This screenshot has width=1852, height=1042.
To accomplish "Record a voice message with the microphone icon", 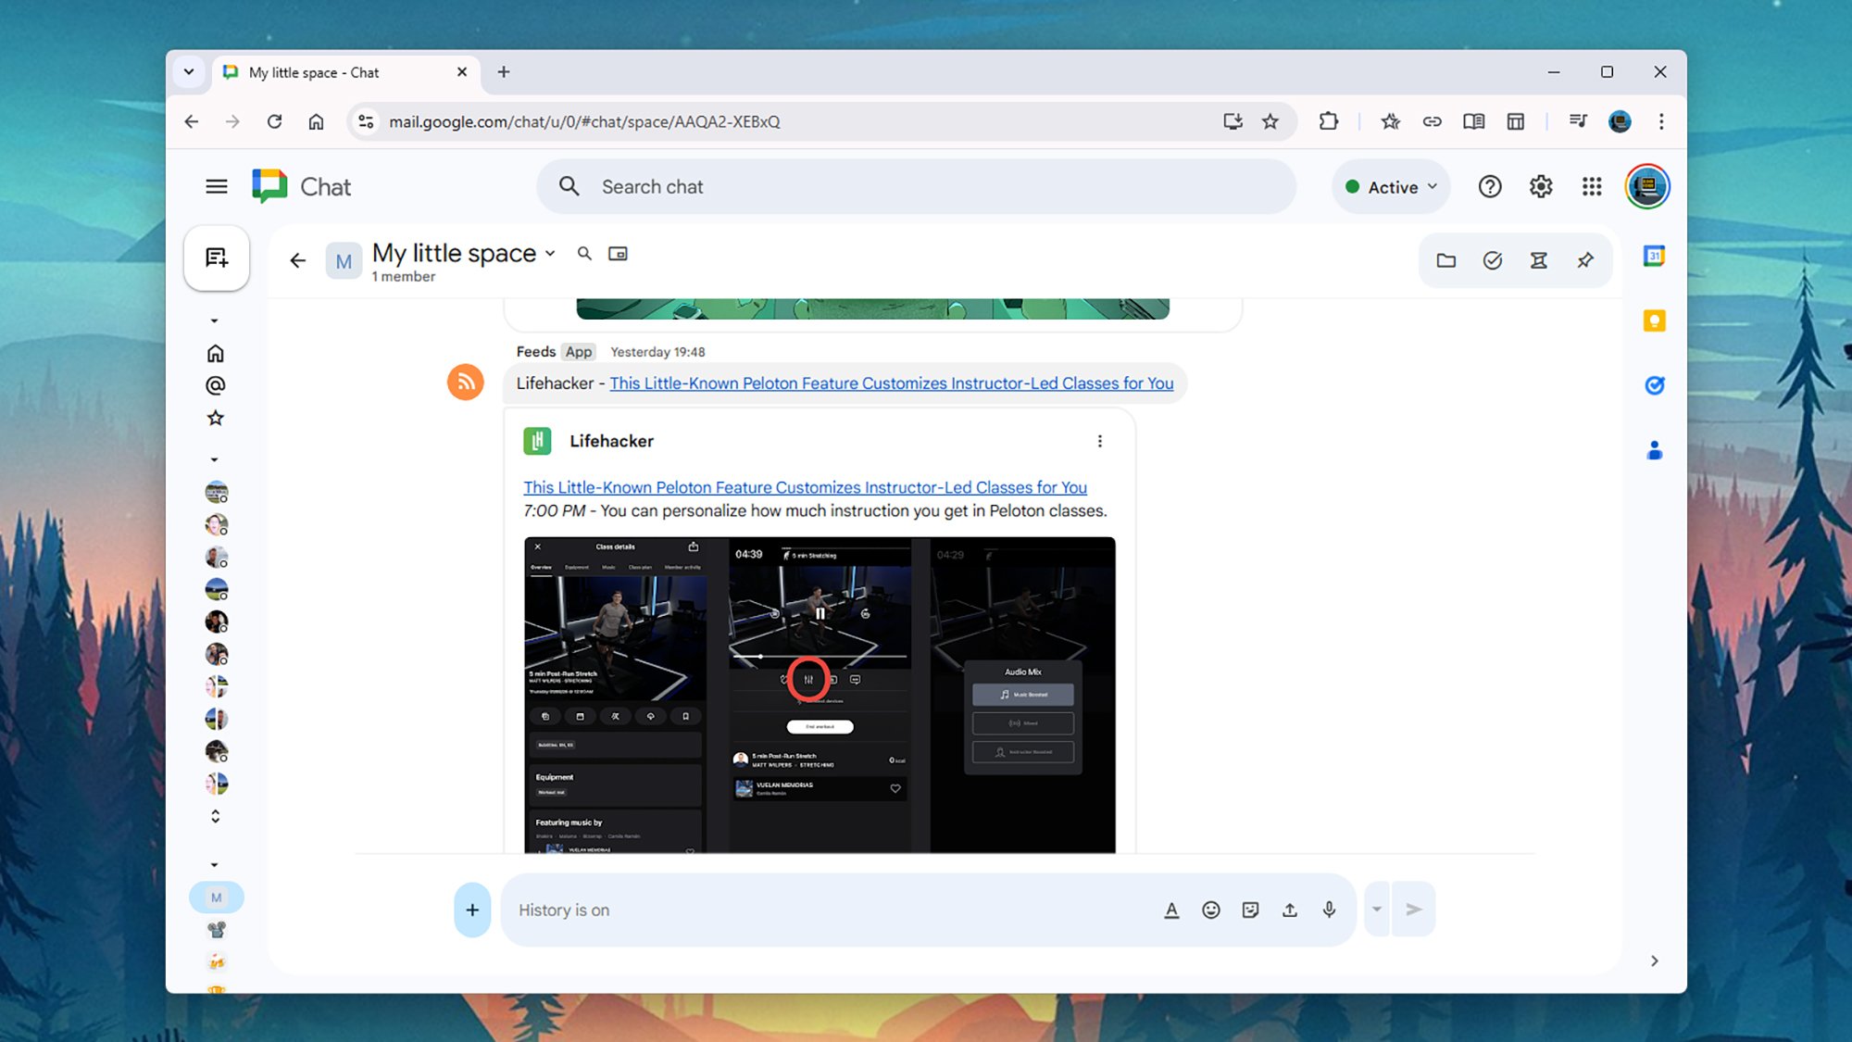I will tap(1329, 910).
